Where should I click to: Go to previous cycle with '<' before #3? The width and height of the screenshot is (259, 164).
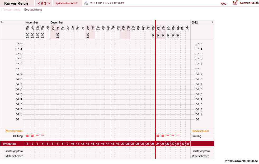pyautogui.click(x=39, y=3)
